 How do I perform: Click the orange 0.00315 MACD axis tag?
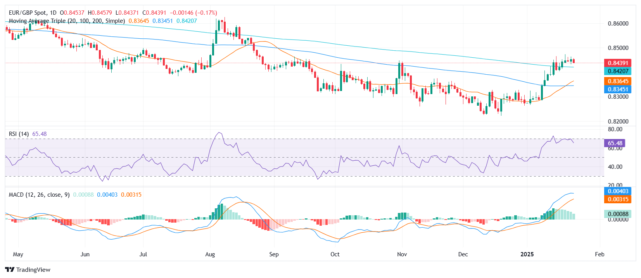pyautogui.click(x=617, y=199)
